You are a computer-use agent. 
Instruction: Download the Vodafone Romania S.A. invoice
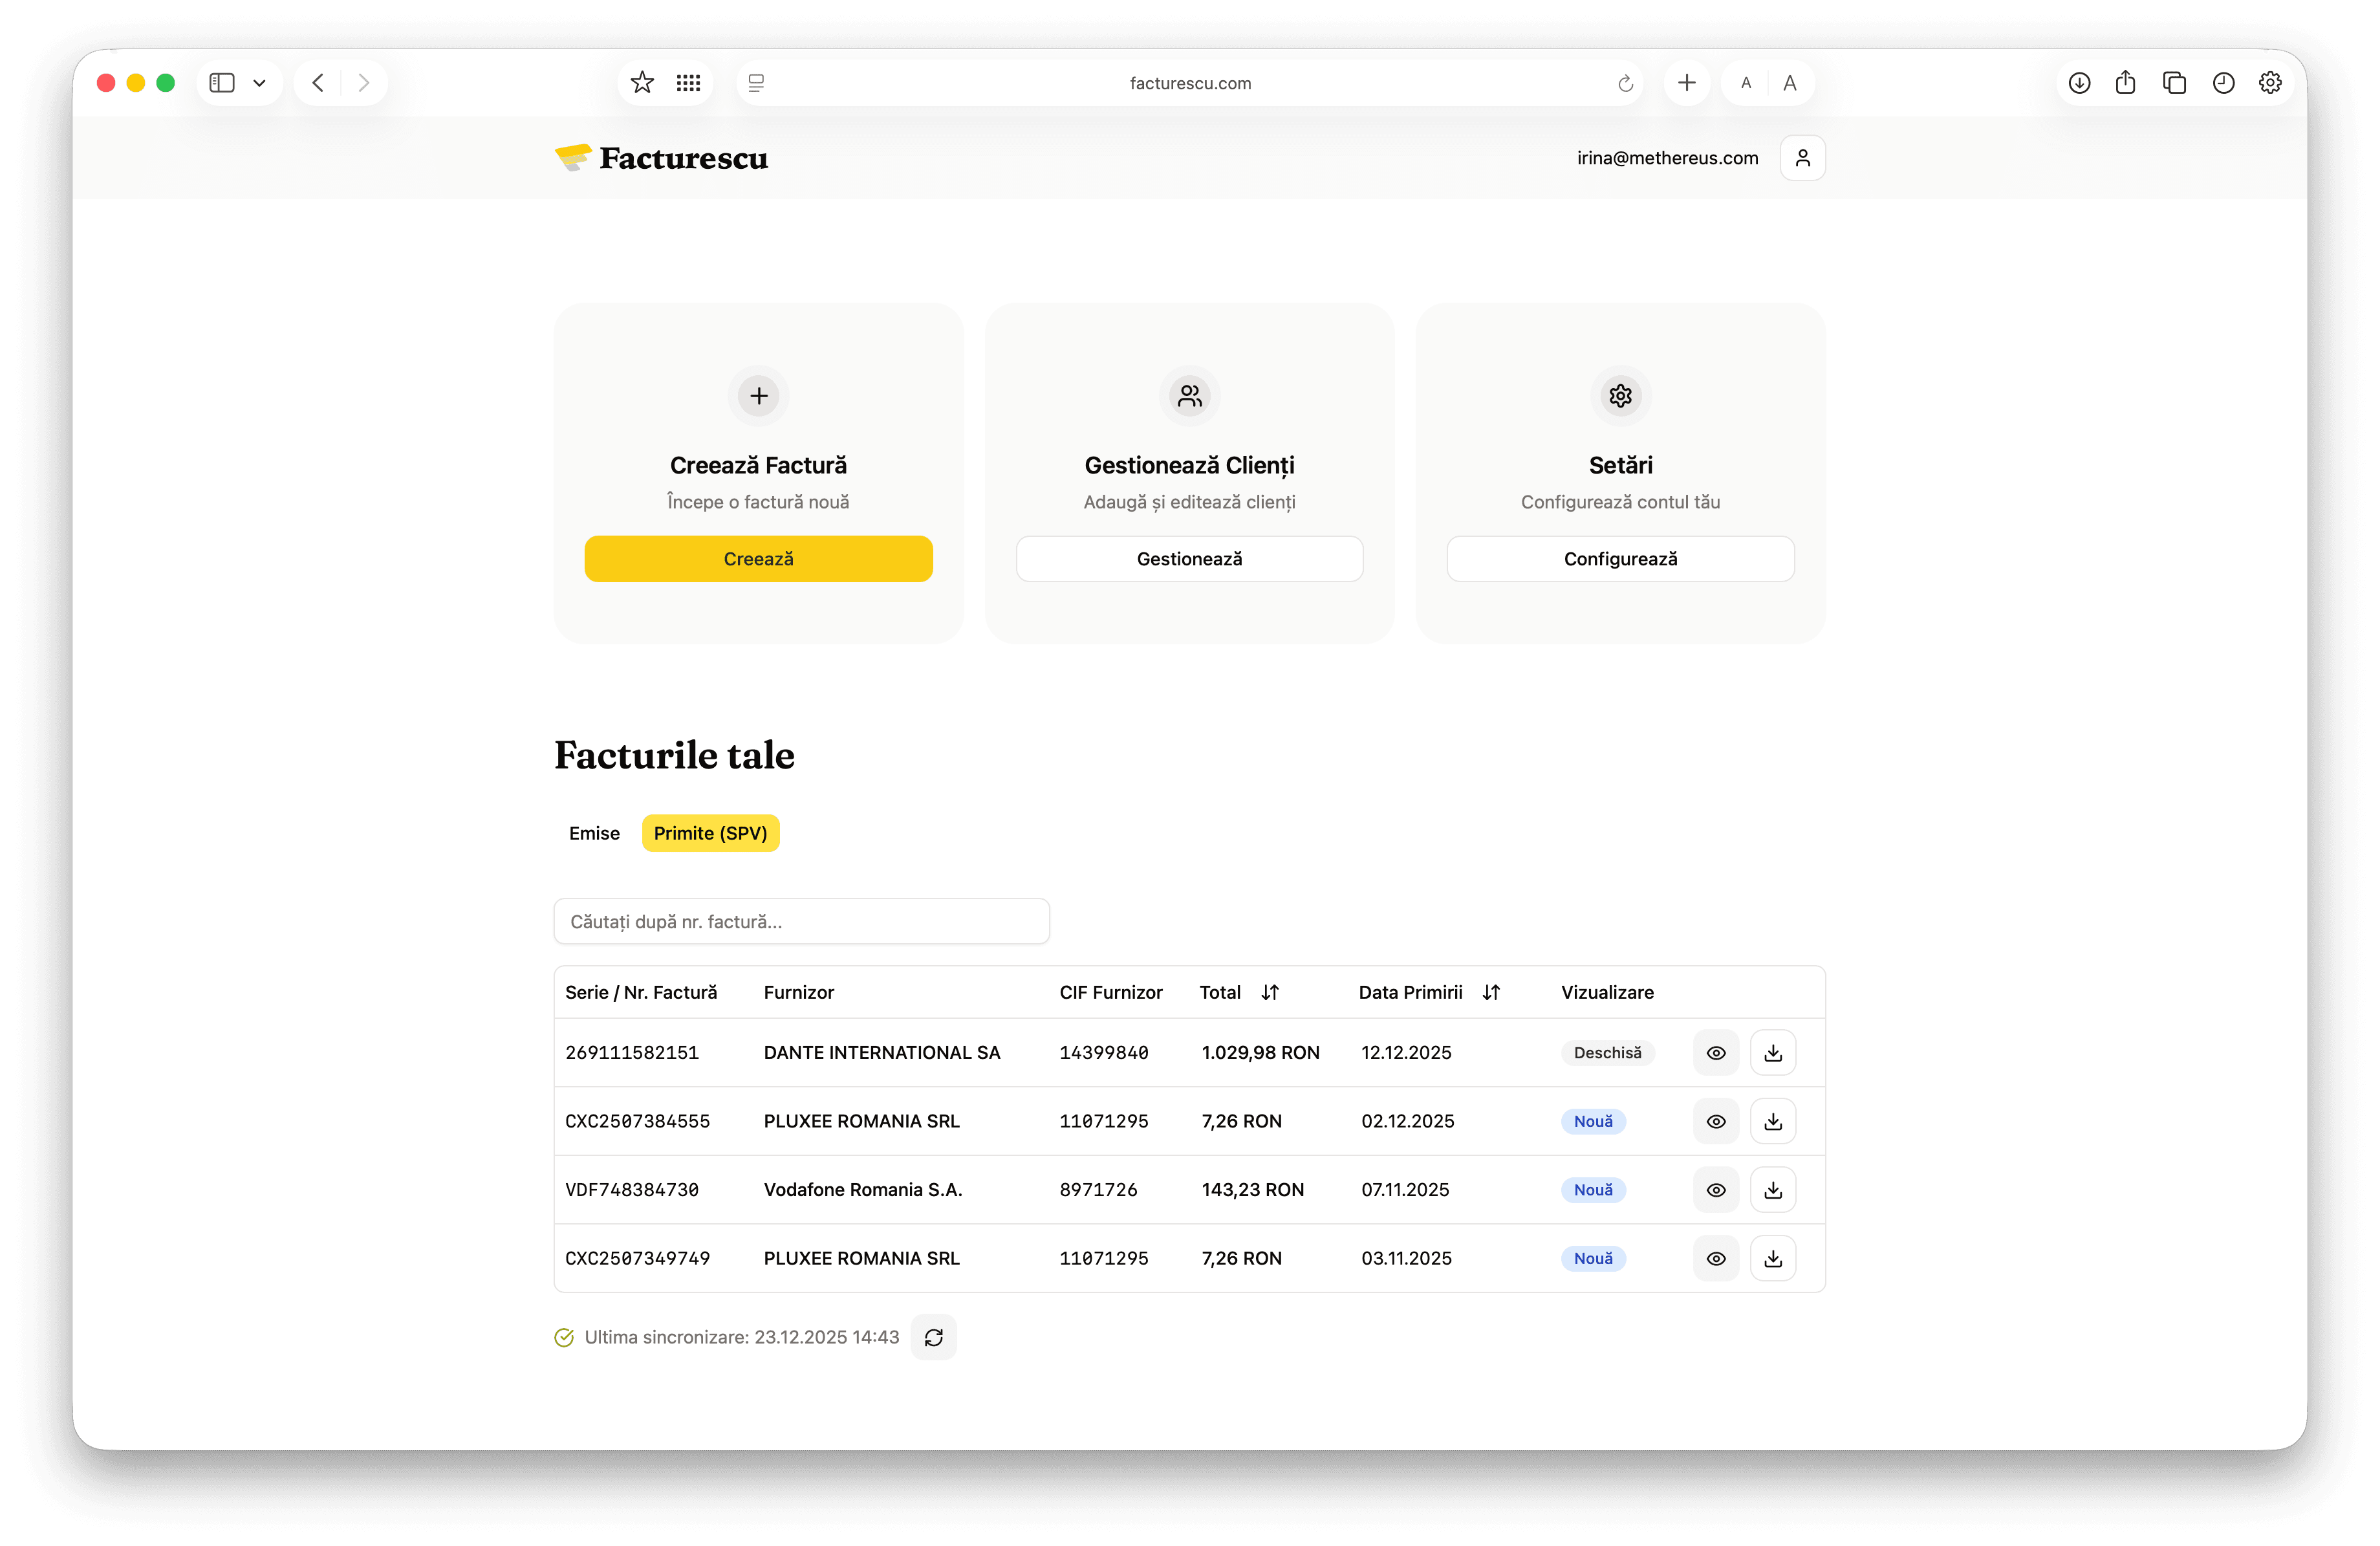(x=1773, y=1189)
